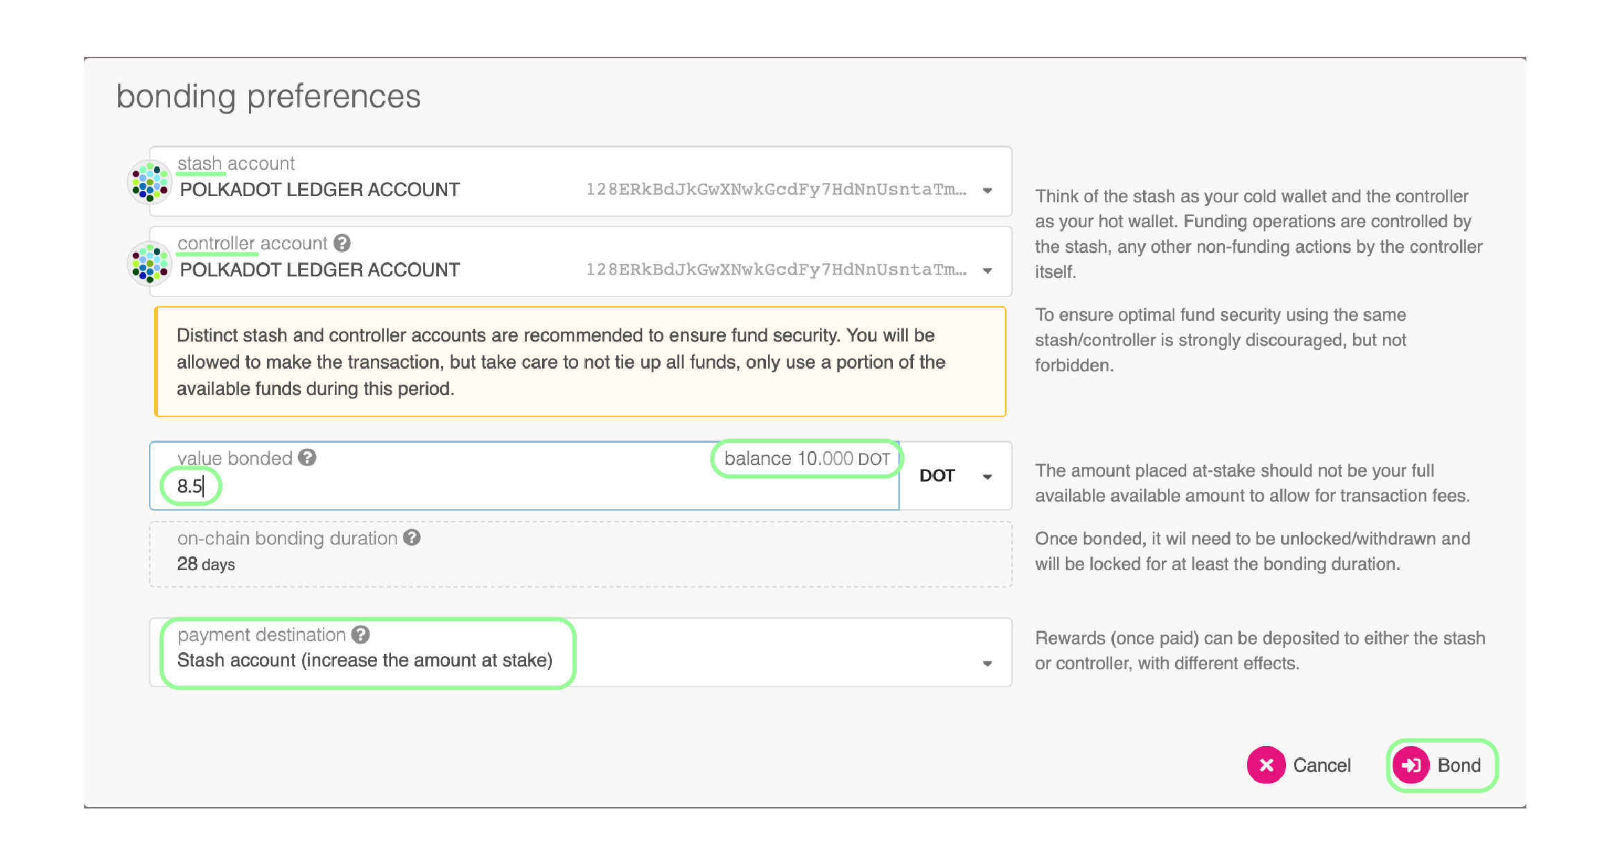Click on-chain bonding duration help icon
Screen dimensions: 1611x866
coord(412,538)
